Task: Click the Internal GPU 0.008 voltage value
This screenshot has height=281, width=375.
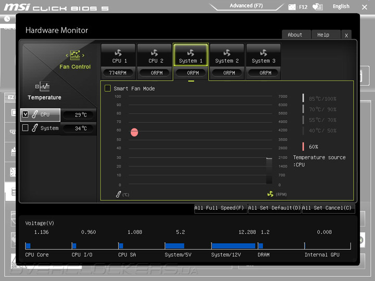Action: point(324,232)
